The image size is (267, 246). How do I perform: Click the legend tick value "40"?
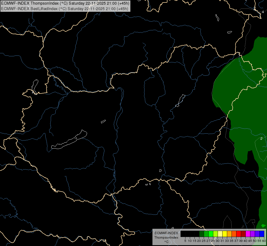245,241
